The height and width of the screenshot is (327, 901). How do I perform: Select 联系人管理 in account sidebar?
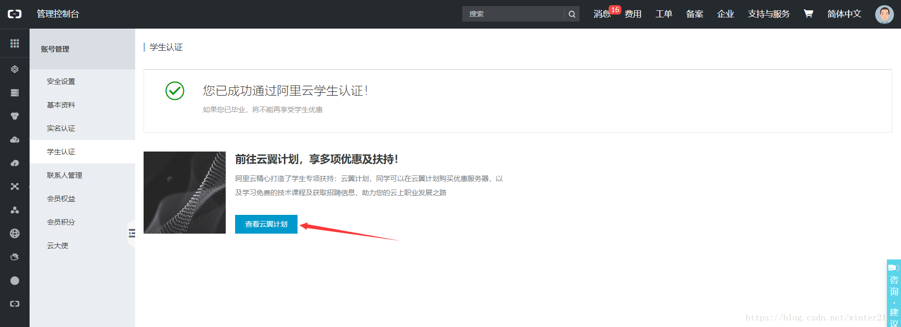click(x=83, y=175)
